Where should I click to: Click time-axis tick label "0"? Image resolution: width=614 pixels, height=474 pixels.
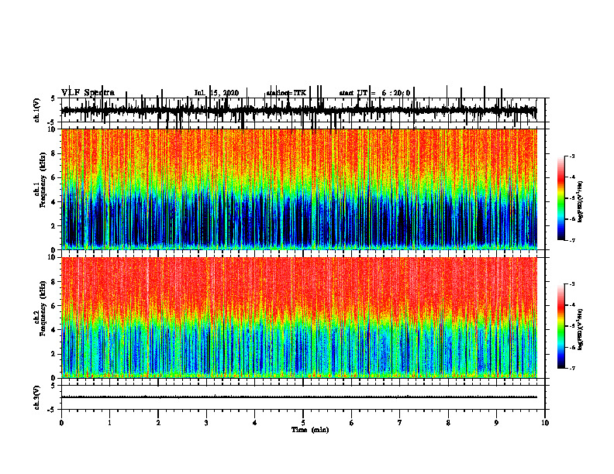coord(61,423)
